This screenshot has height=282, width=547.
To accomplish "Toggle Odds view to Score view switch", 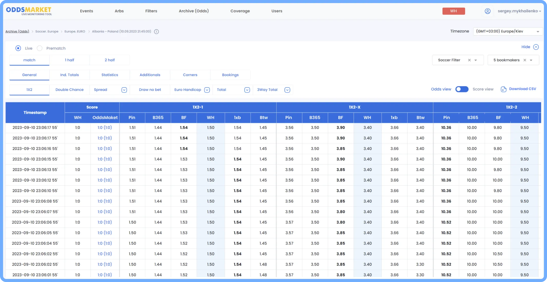I will click(x=462, y=89).
